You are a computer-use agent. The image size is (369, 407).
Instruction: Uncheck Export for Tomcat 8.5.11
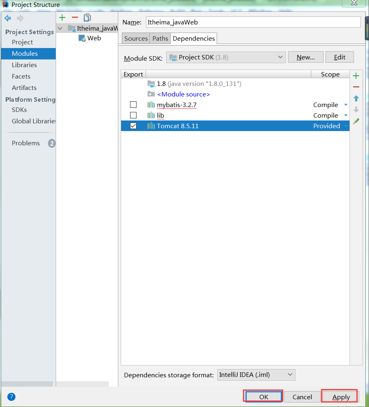133,126
